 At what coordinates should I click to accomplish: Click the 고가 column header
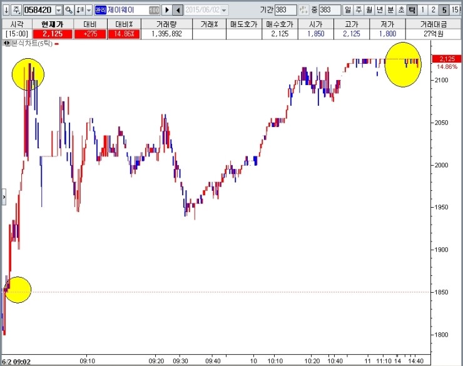[x=352, y=24]
